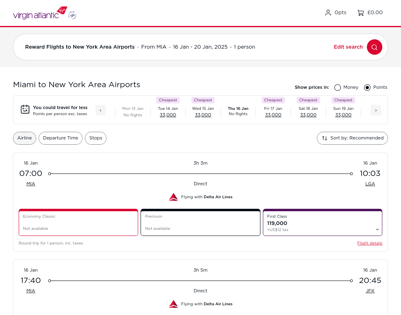401x315 pixels.
Task: Click Delta logo on the 17:40 flight
Action: (173, 304)
